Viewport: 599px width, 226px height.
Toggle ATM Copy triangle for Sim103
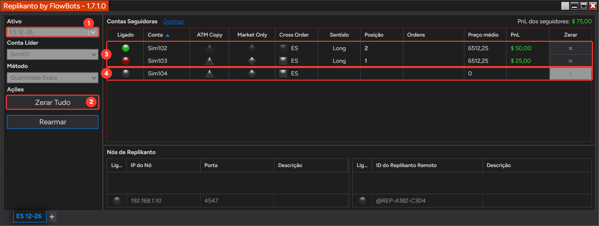click(210, 61)
